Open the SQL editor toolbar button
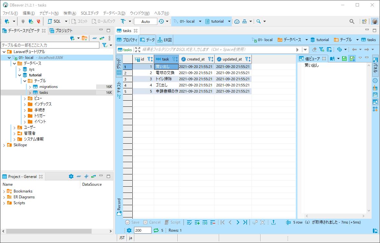Viewport: 380px width, 243px height. pyautogui.click(x=54, y=21)
